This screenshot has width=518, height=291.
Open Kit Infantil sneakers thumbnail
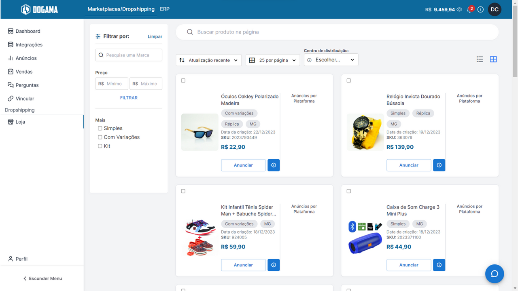coord(200,237)
